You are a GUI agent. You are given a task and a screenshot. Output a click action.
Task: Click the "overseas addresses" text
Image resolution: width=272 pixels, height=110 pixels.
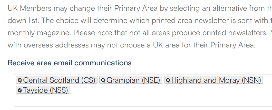coord(51,45)
